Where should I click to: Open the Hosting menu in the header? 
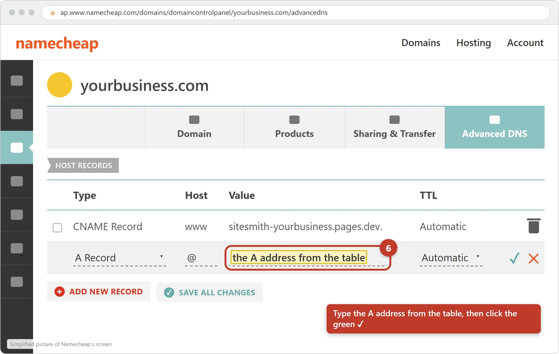(x=473, y=43)
